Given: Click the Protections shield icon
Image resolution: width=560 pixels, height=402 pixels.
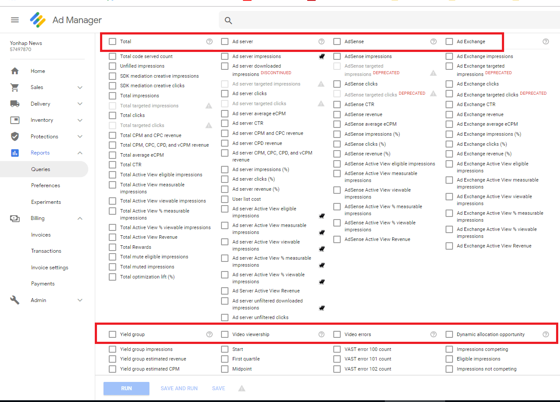Looking at the screenshot, I should click(x=15, y=137).
